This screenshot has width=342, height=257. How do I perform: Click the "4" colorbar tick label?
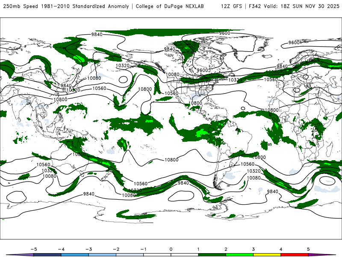point(281,249)
